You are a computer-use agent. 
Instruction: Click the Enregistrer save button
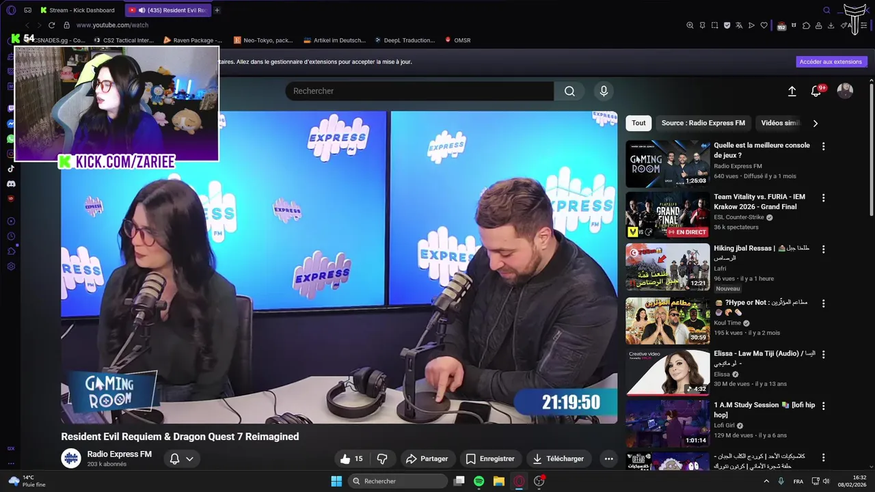490,459
